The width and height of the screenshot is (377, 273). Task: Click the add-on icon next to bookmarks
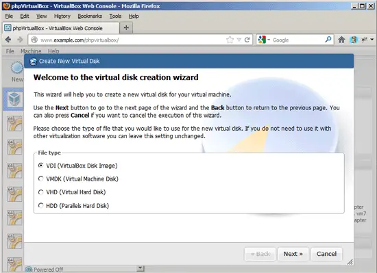tap(365, 40)
